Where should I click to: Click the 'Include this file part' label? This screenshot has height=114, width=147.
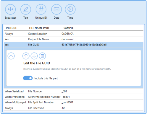[x=46, y=78]
